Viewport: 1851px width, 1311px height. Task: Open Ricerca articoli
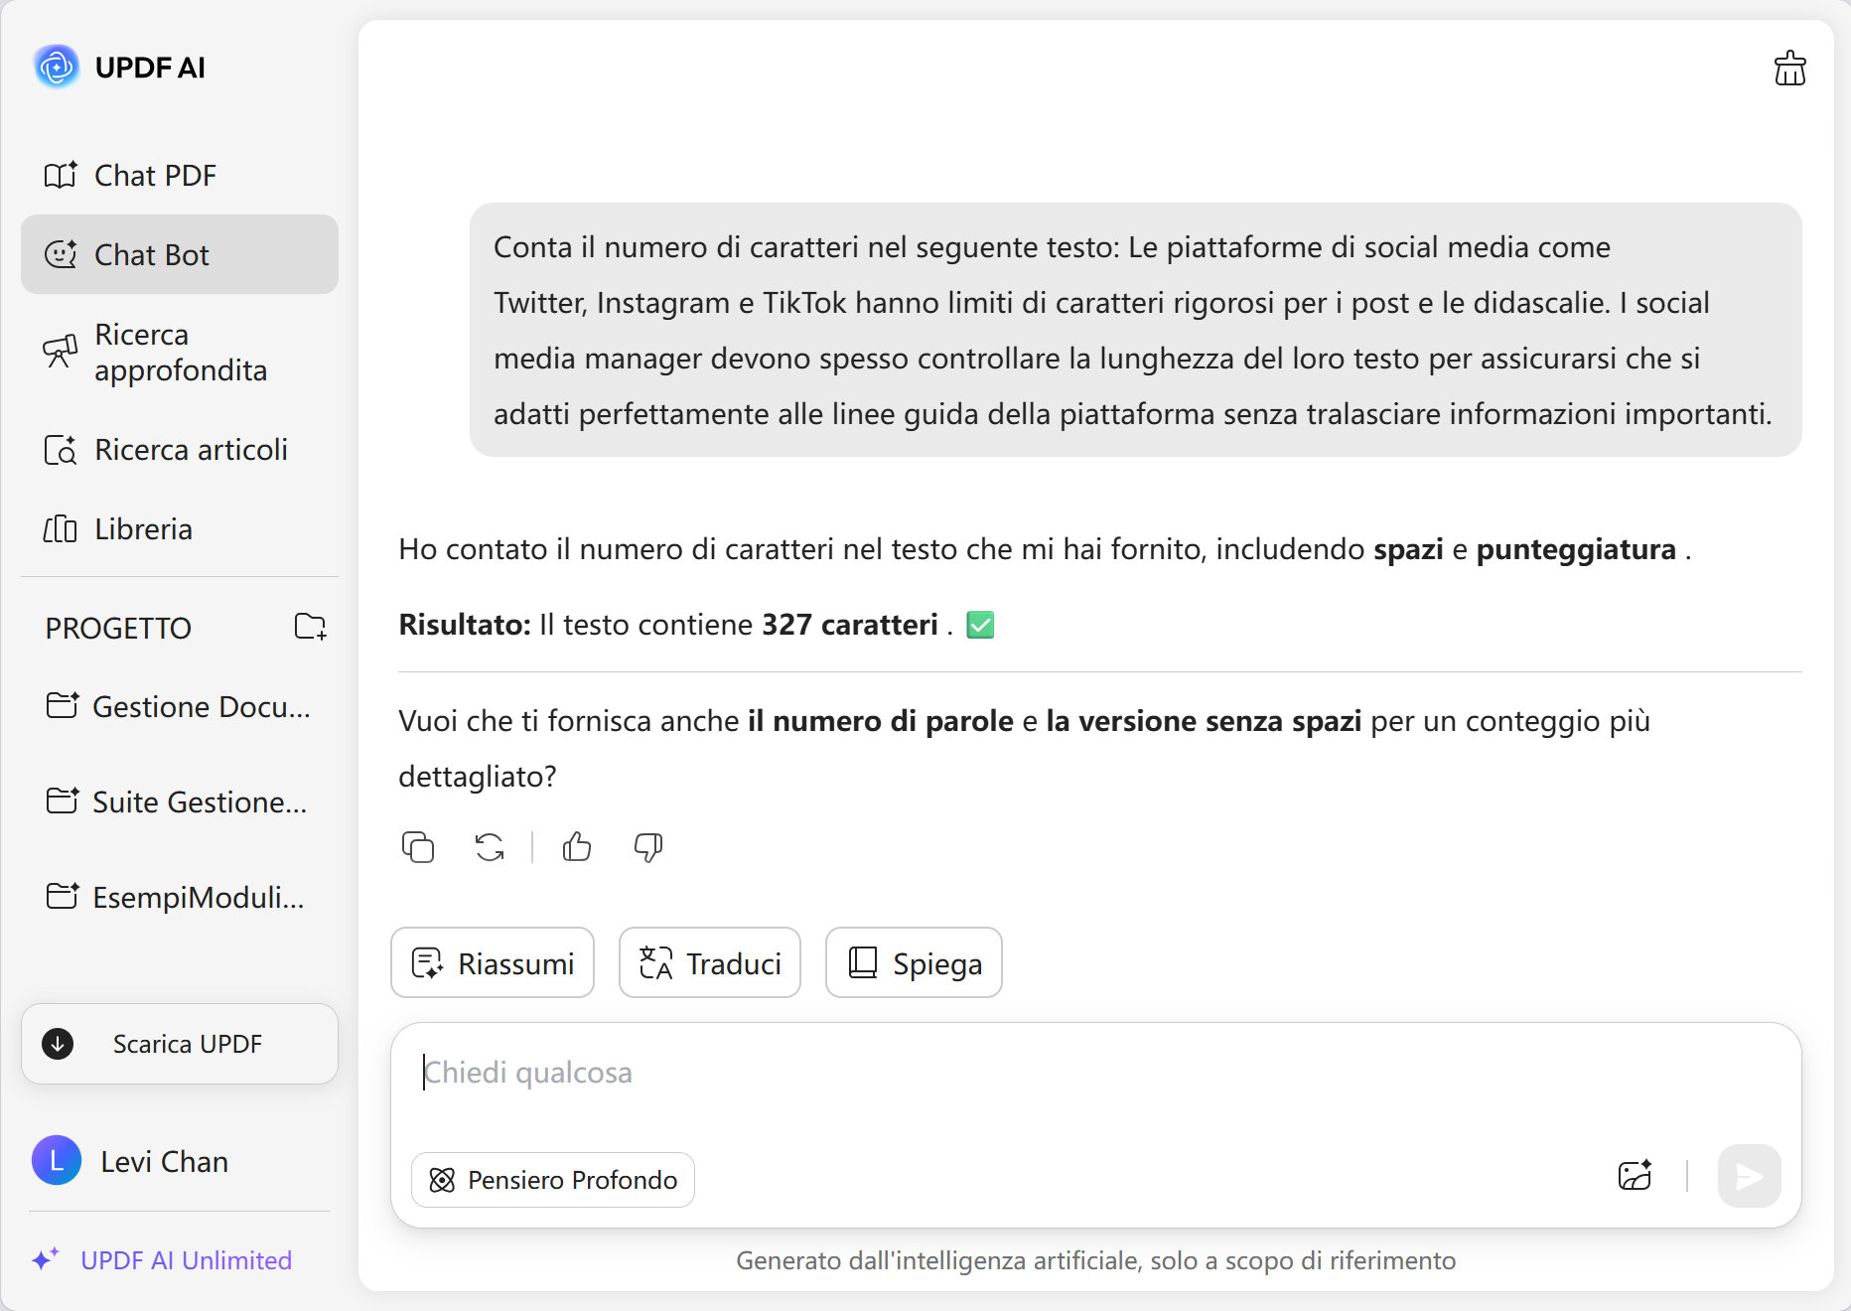point(190,450)
